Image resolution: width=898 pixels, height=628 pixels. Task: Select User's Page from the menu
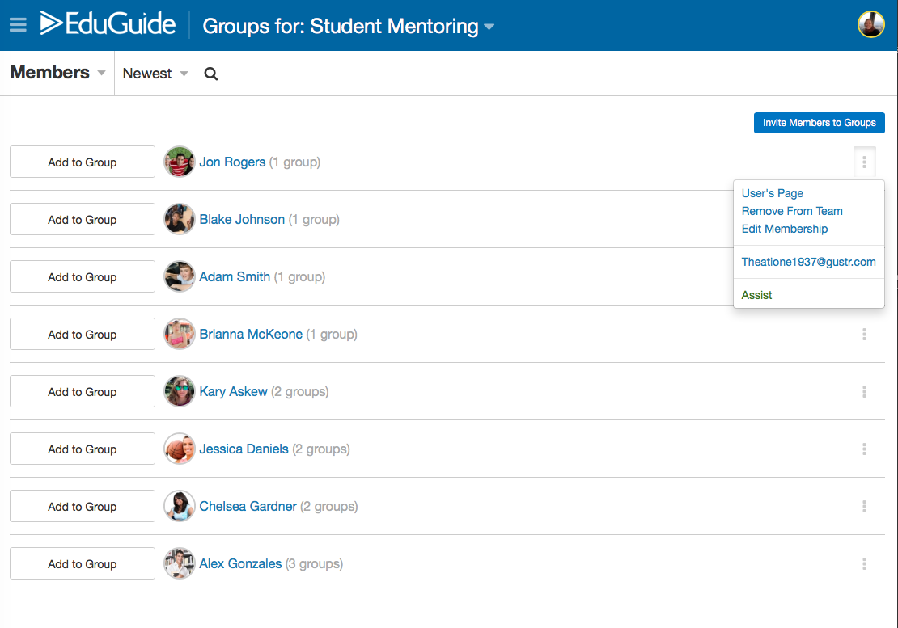click(x=772, y=193)
